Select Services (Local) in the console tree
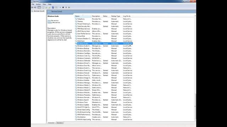The width and height of the screenshot is (227, 127). [x=39, y=11]
